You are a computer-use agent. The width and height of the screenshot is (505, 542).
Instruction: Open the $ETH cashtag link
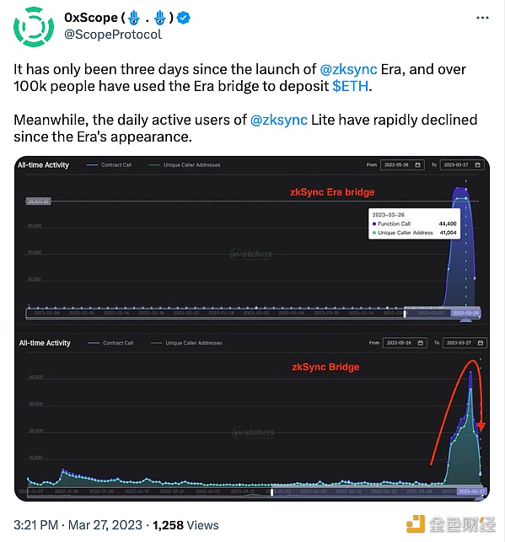point(351,87)
